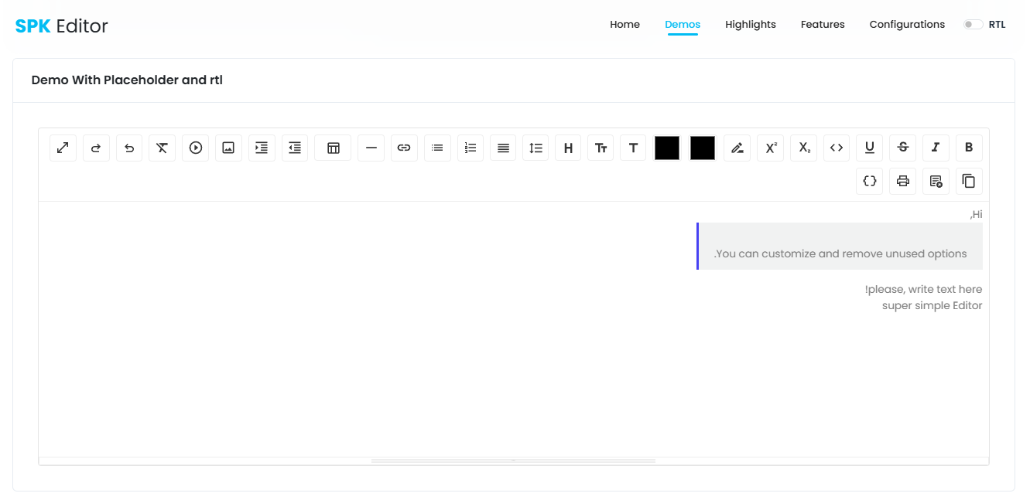1030x500 pixels.
Task: Apply superscript formatting
Action: point(770,148)
